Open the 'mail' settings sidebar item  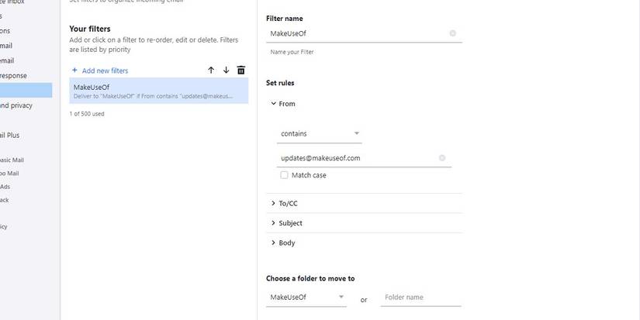[6, 46]
